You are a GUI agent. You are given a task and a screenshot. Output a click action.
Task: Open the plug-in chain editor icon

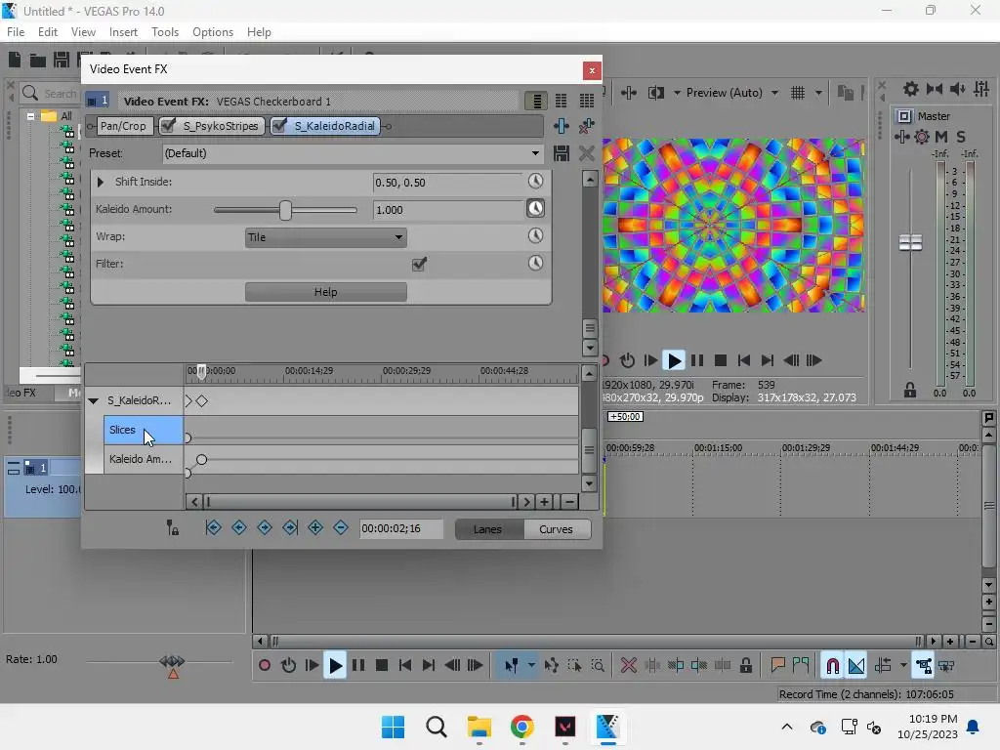click(562, 126)
